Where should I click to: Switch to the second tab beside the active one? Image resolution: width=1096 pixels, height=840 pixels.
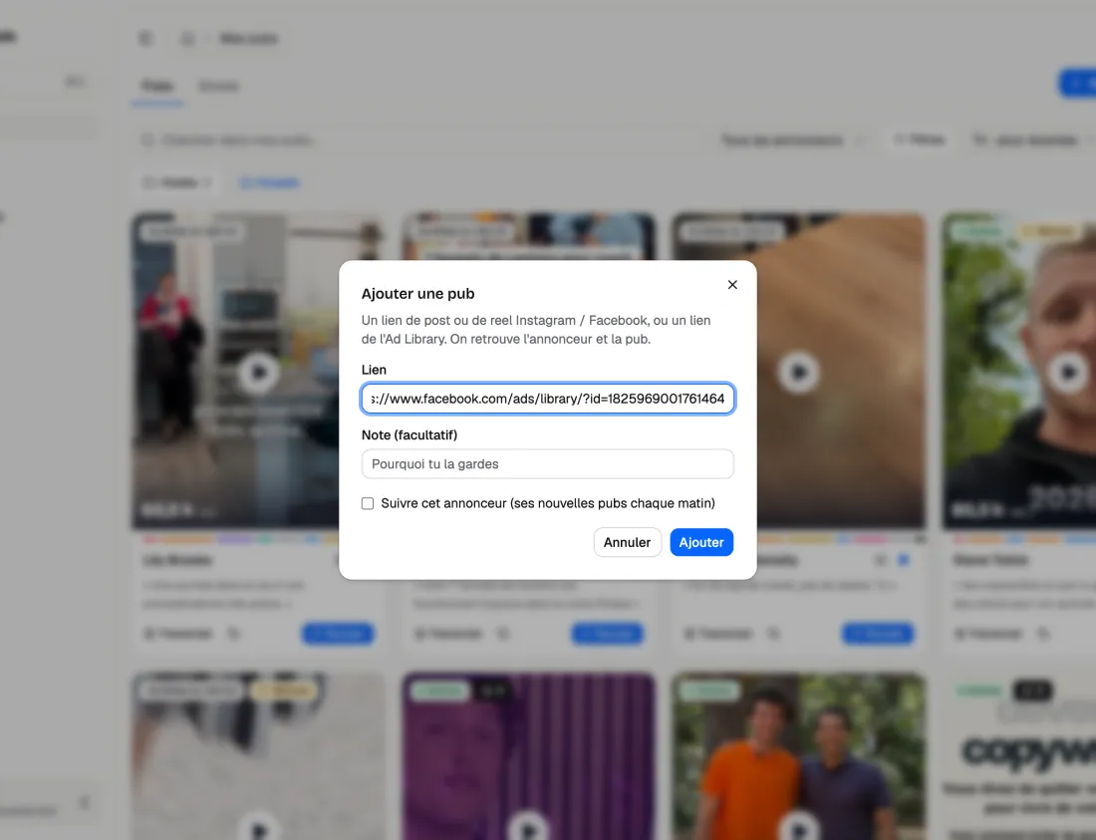coord(219,86)
